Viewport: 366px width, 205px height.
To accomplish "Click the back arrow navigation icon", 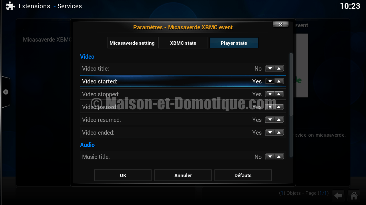I will click(338, 196).
